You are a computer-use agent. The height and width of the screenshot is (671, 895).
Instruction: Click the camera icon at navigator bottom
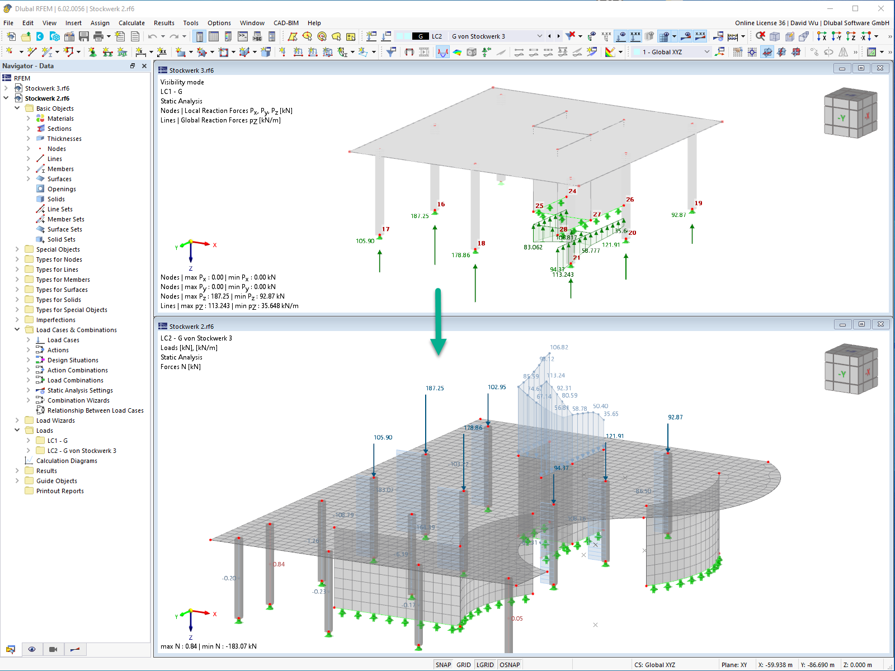(x=53, y=649)
